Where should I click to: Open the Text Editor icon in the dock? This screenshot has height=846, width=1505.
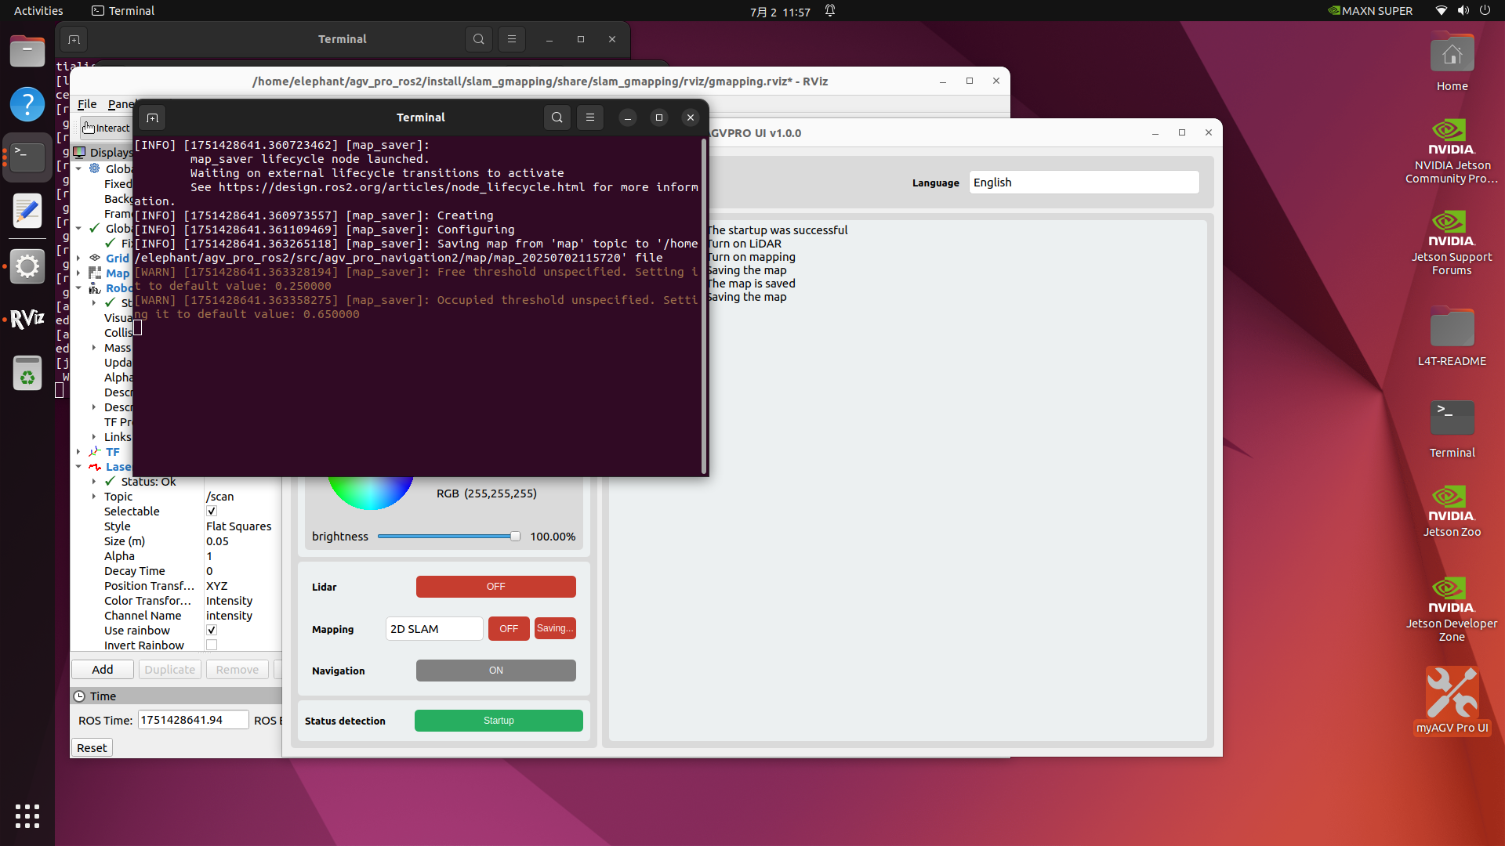pyautogui.click(x=27, y=210)
